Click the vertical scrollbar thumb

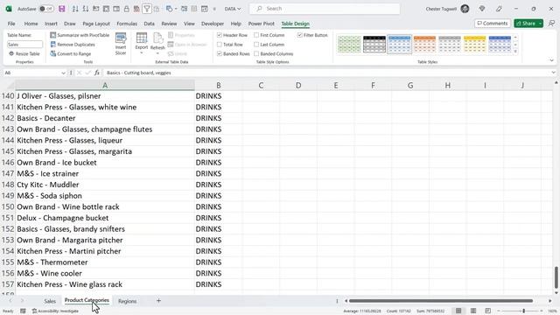556,277
